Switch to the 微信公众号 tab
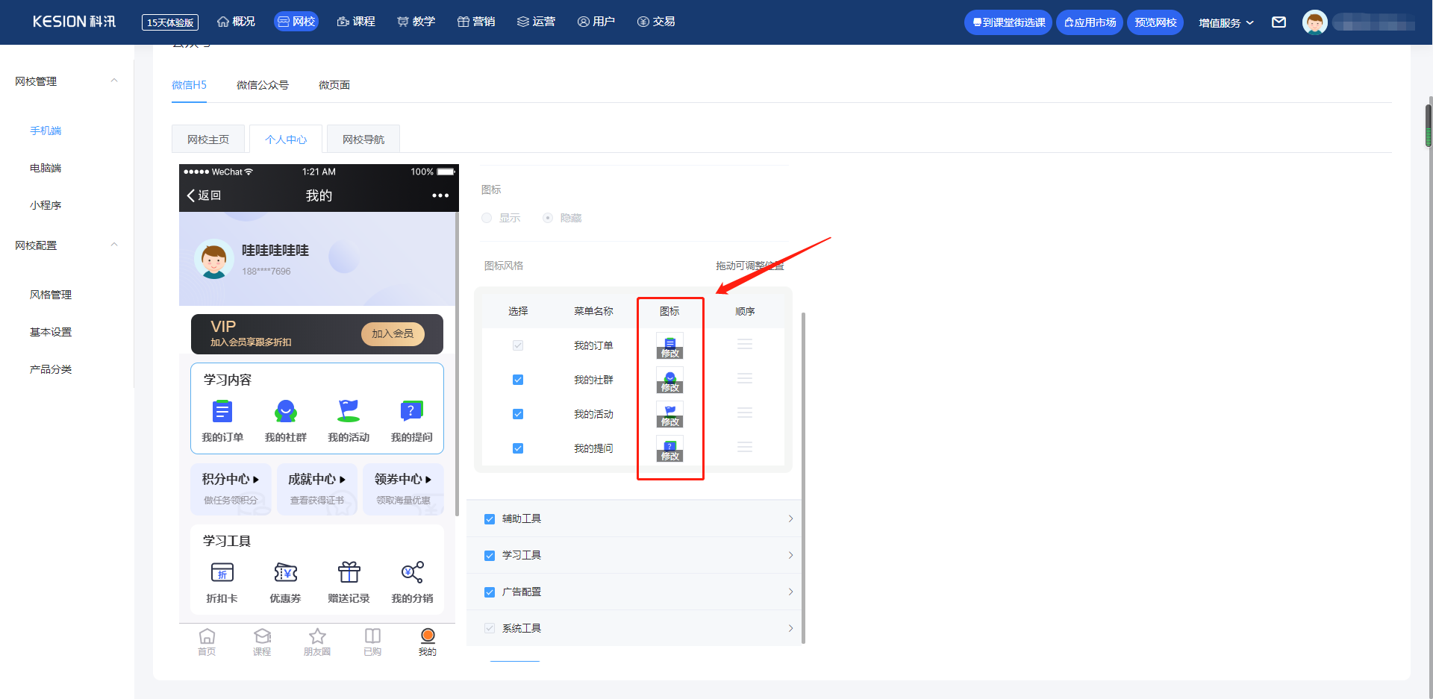Image resolution: width=1433 pixels, height=699 pixels. click(263, 85)
